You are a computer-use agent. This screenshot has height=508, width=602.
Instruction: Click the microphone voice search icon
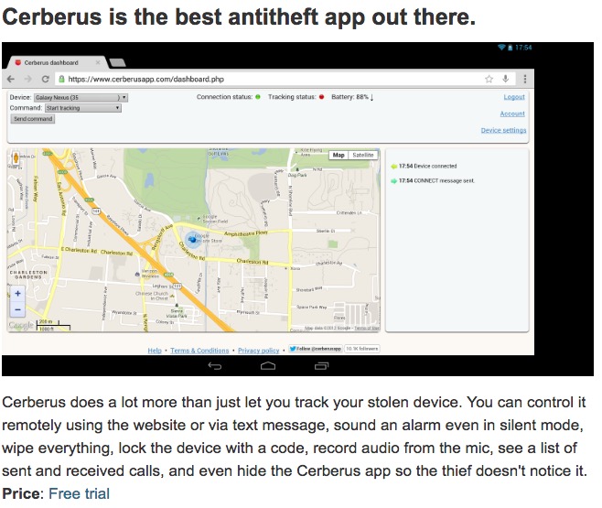point(506,79)
